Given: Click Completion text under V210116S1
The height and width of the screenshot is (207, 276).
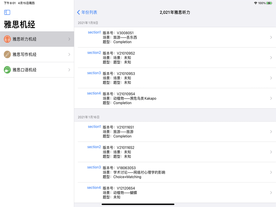Looking at the screenshot, I should tap(122, 136).
